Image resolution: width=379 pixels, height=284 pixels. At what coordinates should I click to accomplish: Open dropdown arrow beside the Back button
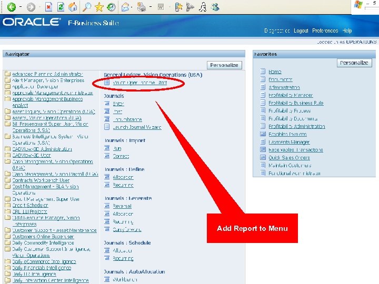tap(21, 7)
